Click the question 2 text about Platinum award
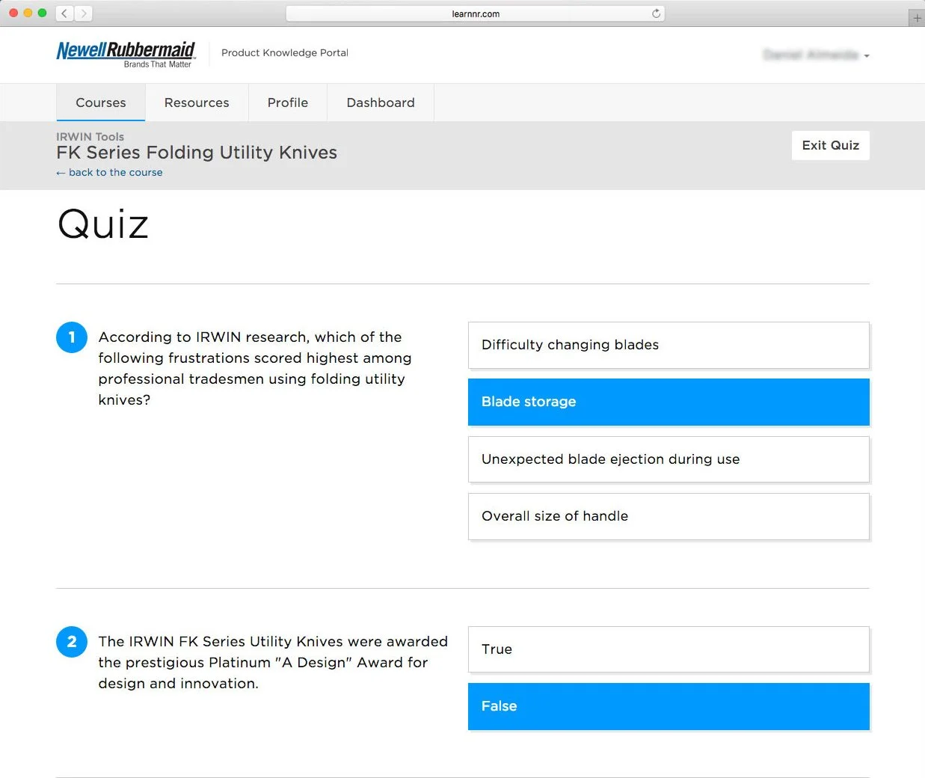The image size is (925, 778). [x=273, y=662]
